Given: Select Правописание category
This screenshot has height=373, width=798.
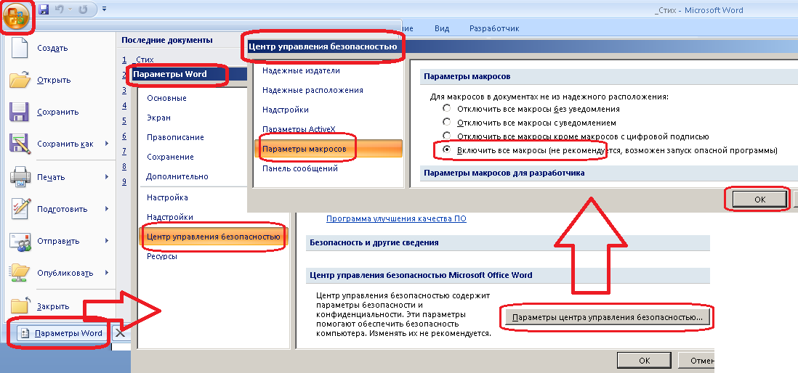Looking at the screenshot, I should tap(175, 137).
